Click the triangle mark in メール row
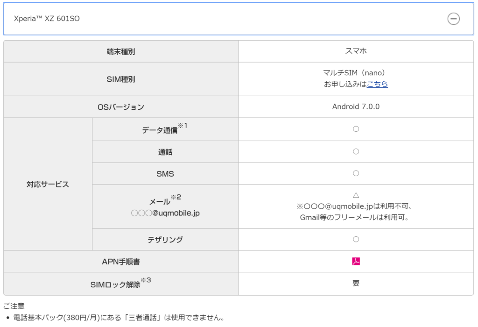 [356, 195]
